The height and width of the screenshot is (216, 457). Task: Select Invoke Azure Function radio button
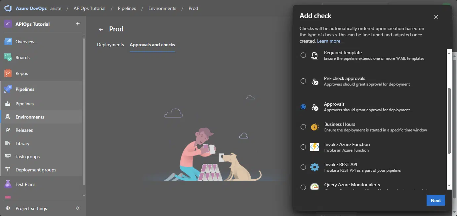[x=303, y=147]
